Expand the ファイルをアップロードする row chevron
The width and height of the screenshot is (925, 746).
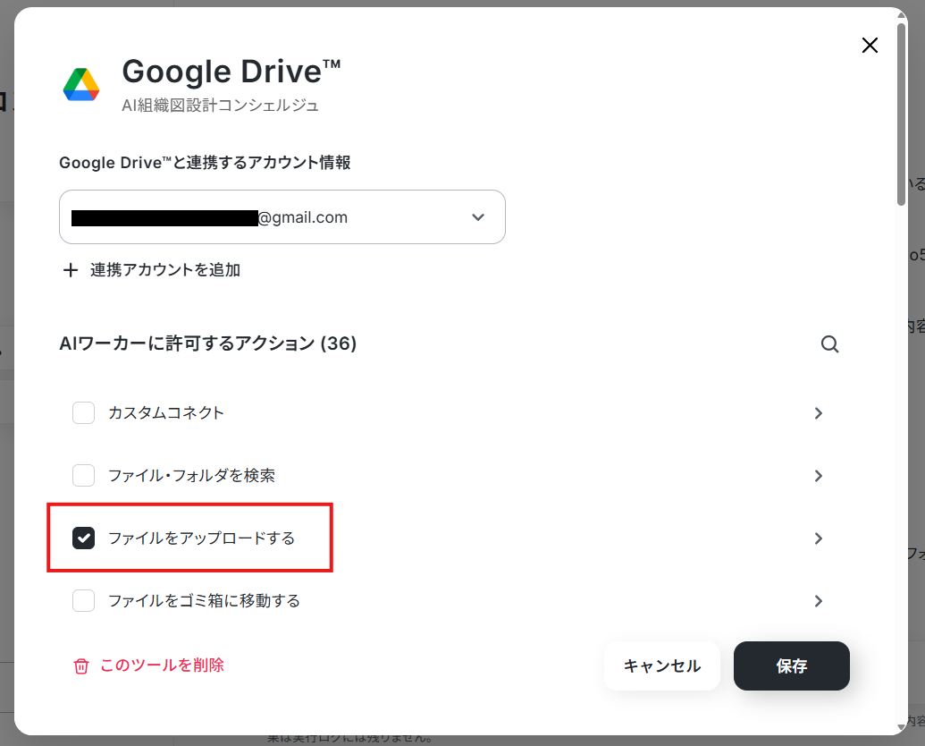point(819,538)
